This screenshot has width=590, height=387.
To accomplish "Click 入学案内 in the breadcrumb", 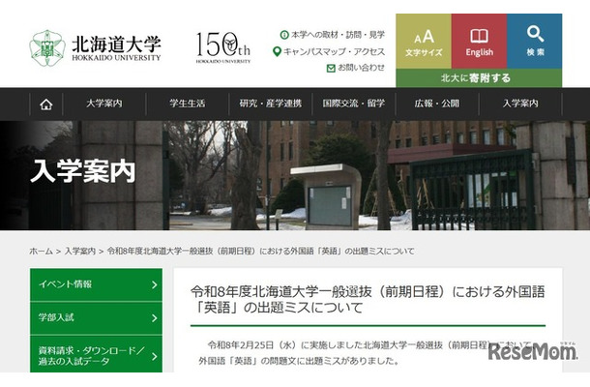I will (79, 252).
